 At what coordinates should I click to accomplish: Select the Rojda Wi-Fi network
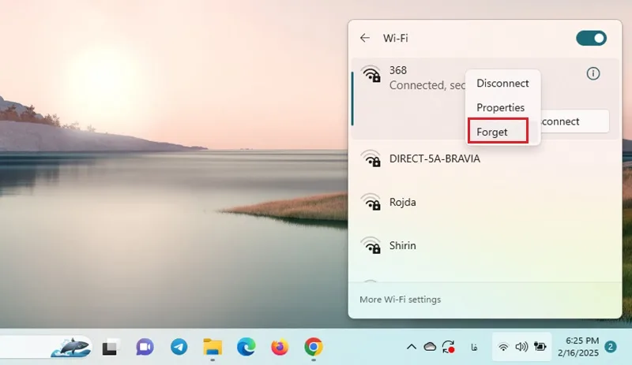(485, 202)
